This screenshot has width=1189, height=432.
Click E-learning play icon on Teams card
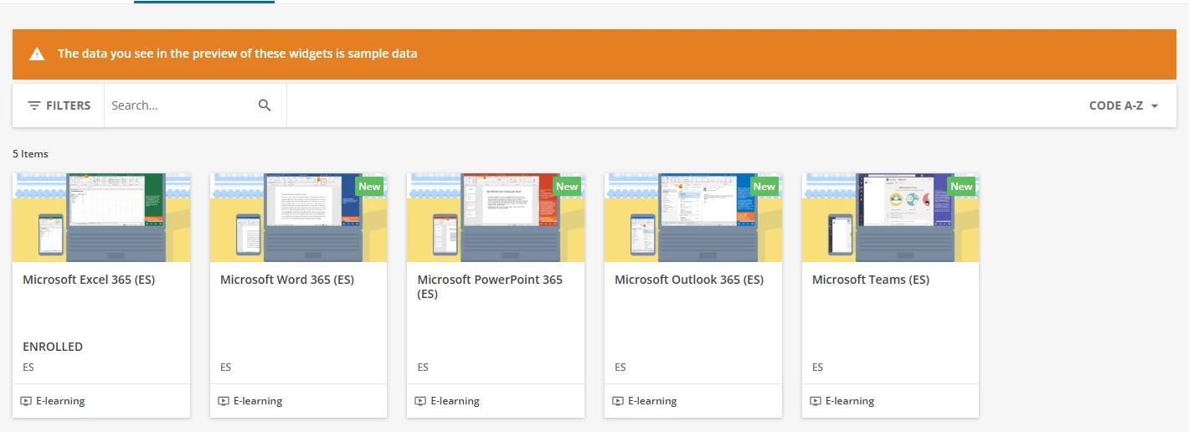click(816, 401)
